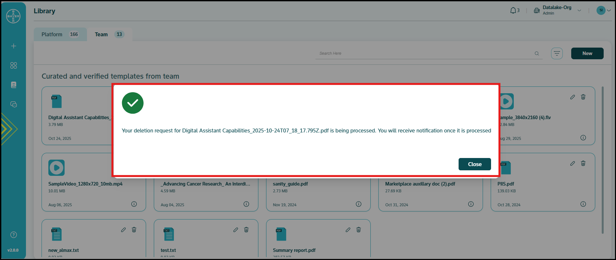Open the help question mark icon

coord(14,235)
